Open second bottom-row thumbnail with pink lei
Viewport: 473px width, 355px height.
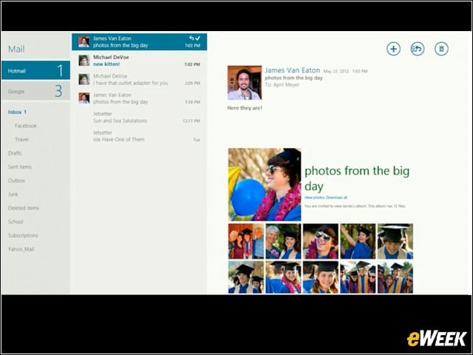[283, 277]
